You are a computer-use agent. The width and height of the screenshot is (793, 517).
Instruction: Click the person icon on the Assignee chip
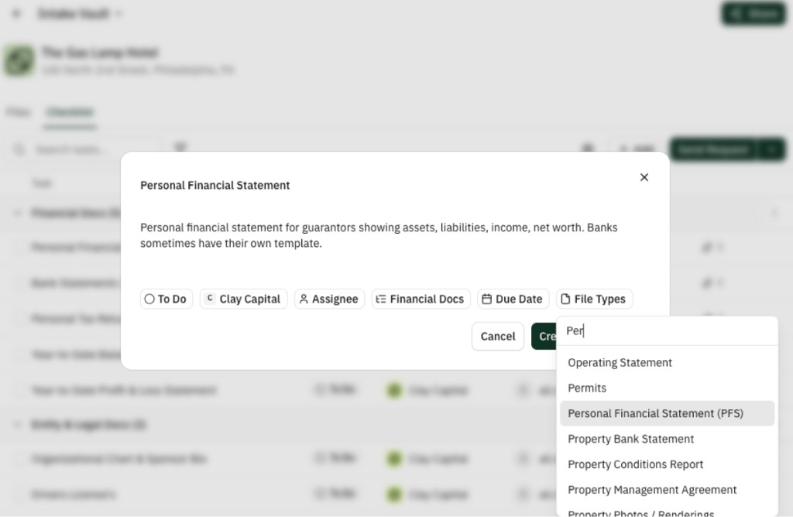point(305,299)
